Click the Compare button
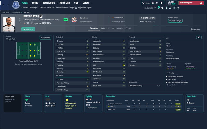Image resolution: width=207 pixels, height=129 pixels. click(x=46, y=37)
